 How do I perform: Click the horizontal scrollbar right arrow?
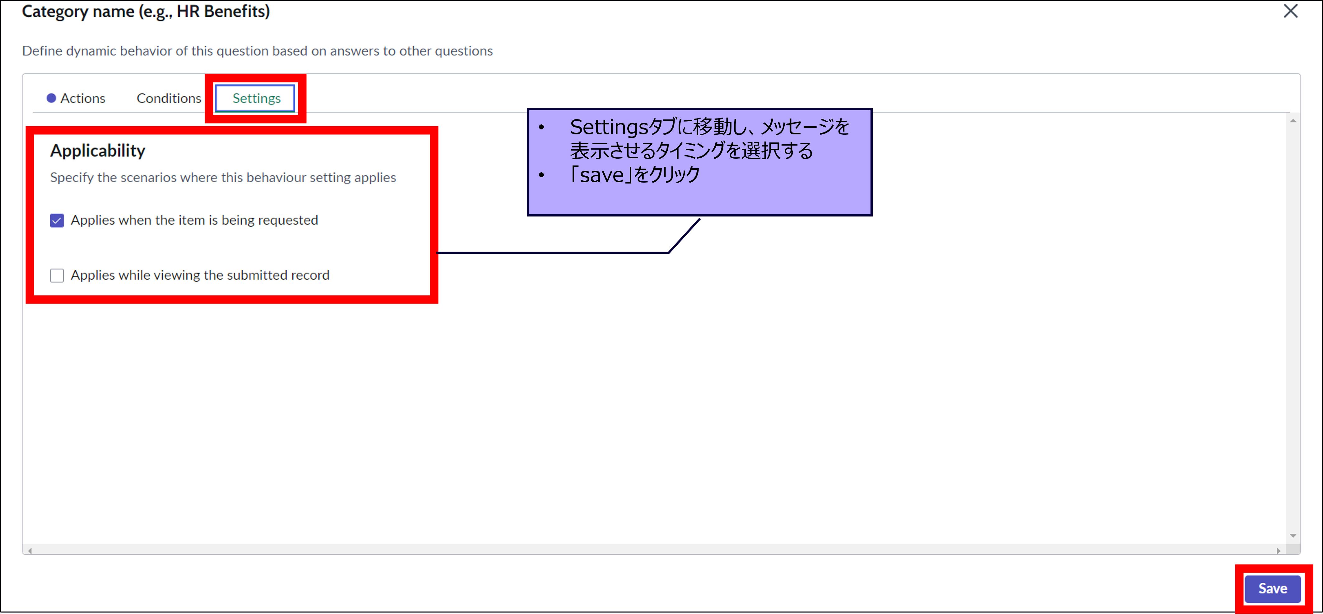pos(1278,550)
